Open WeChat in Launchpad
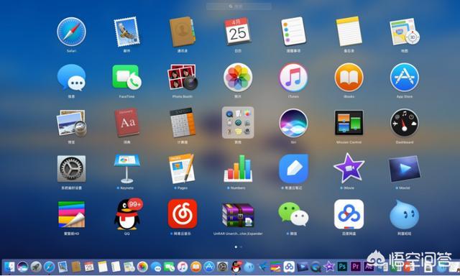 point(293,214)
